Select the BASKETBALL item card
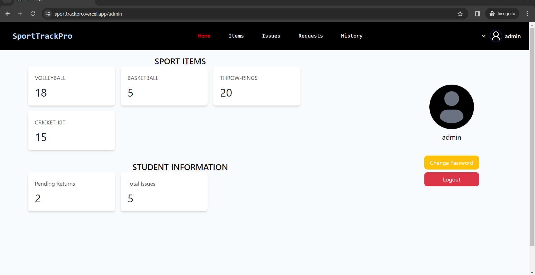Screen dimensions: 535x275 (164, 86)
